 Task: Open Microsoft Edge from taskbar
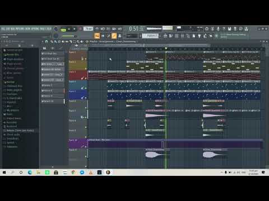pos(30,173)
